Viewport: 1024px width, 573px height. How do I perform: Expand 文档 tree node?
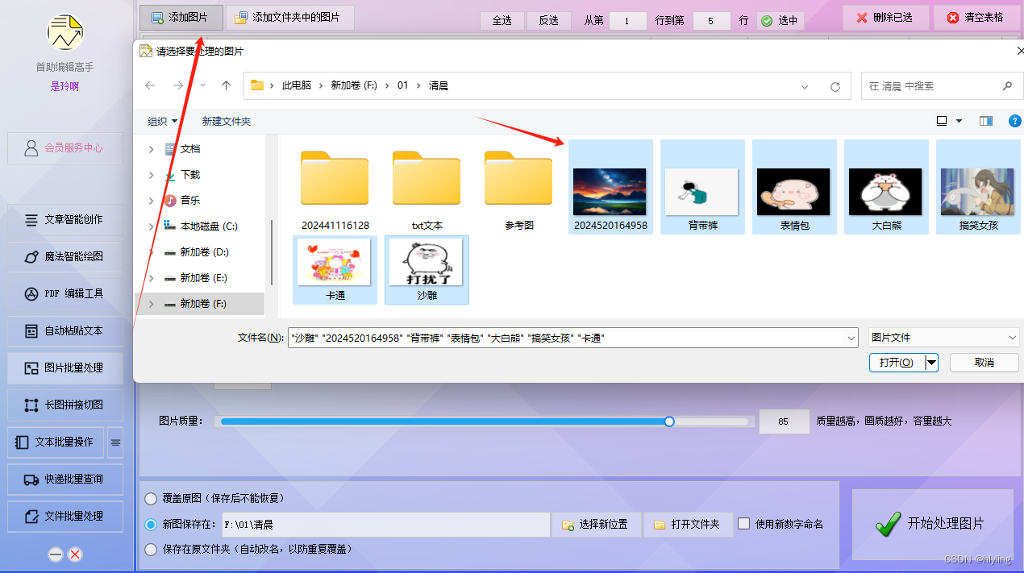coord(151,149)
